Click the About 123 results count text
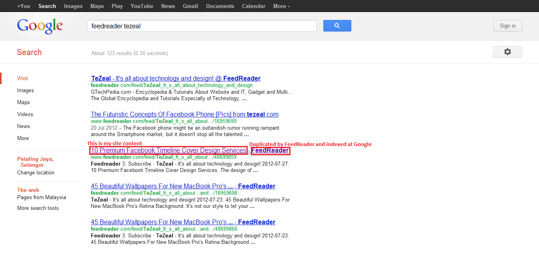 click(130, 53)
